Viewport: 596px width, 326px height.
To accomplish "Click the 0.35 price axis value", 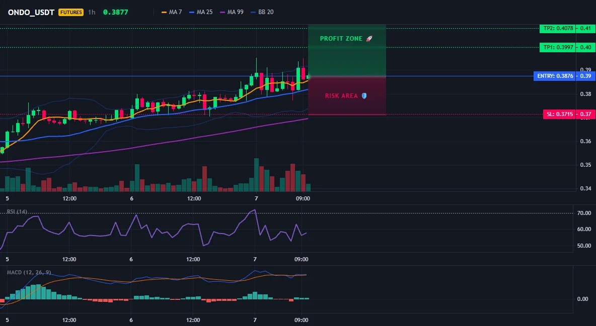I will pos(586,165).
